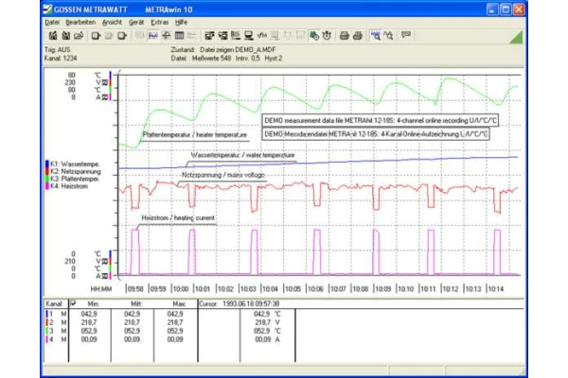Click the zoom out magnifier icon
This screenshot has height=378, width=568.
point(389,36)
